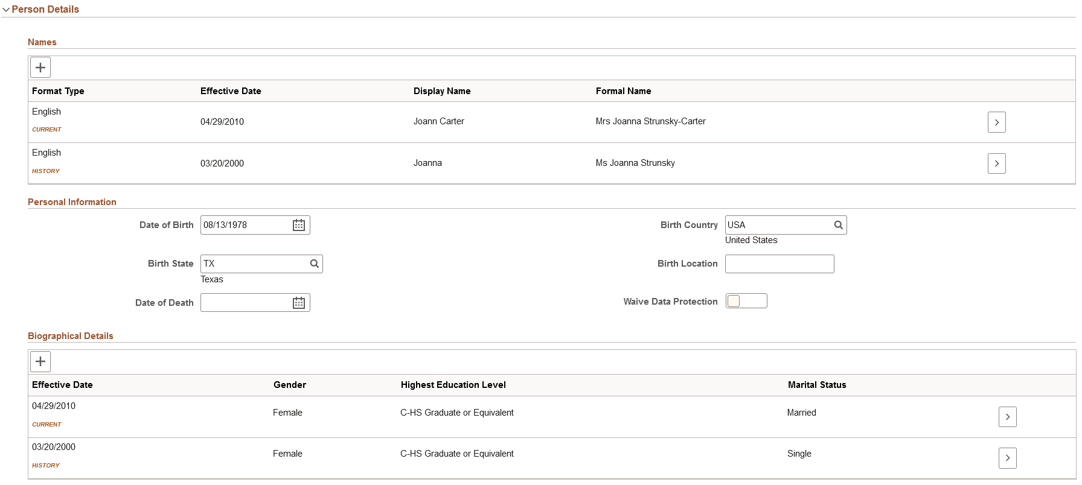Screen dimensions: 1082x485
Task: Select 'Joann Carter' display name
Action: [439, 121]
